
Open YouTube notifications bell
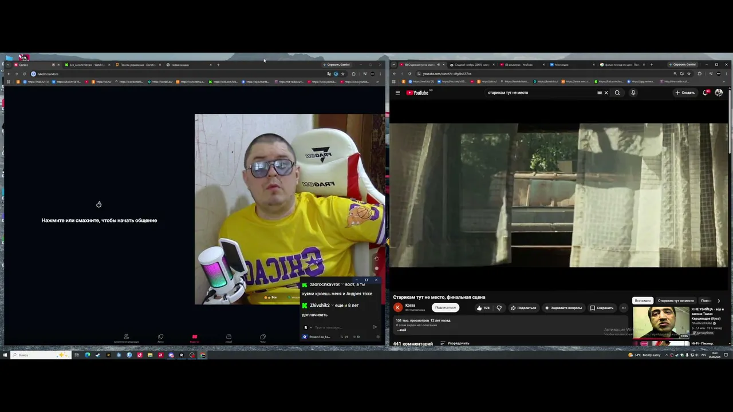(706, 93)
